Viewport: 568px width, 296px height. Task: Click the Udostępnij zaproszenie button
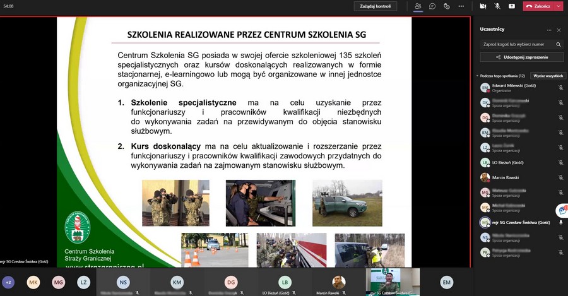point(521,57)
